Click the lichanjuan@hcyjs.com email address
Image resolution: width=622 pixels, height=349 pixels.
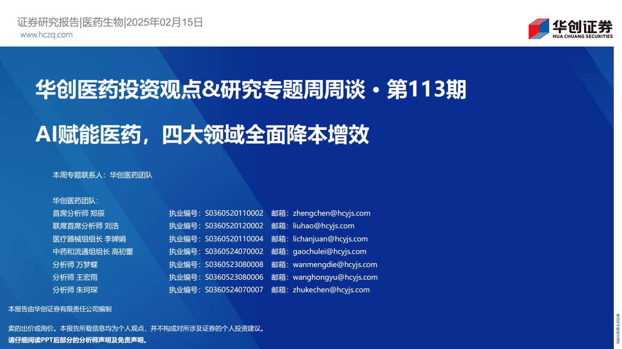(330, 239)
